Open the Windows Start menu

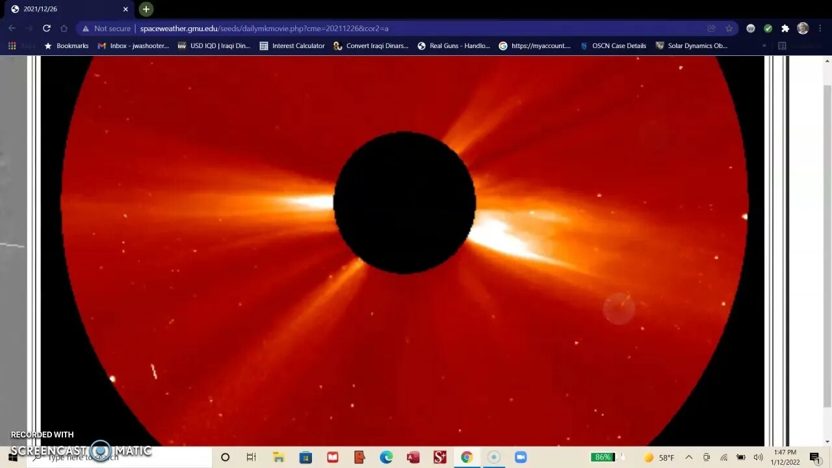tap(13, 457)
